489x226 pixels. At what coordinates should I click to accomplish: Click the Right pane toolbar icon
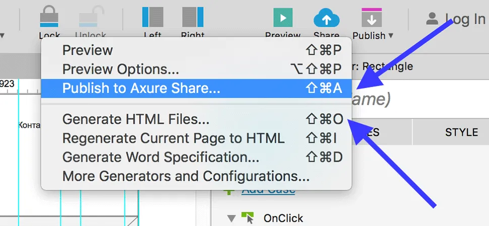tap(193, 17)
